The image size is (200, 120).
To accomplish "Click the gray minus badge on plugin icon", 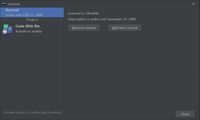I will pyautogui.click(x=5, y=32).
